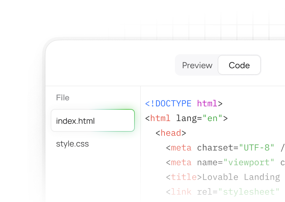Open the style.css file
The width and height of the screenshot is (285, 202).
[72, 144]
